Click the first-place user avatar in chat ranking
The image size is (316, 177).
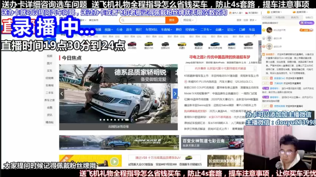point(269,30)
